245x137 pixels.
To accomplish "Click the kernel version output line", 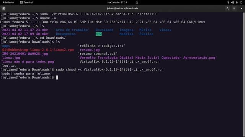I will (x=103, y=22).
